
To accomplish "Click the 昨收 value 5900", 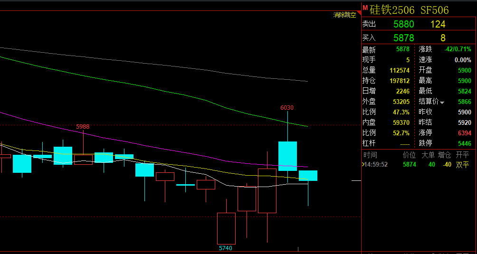I will [465, 112].
